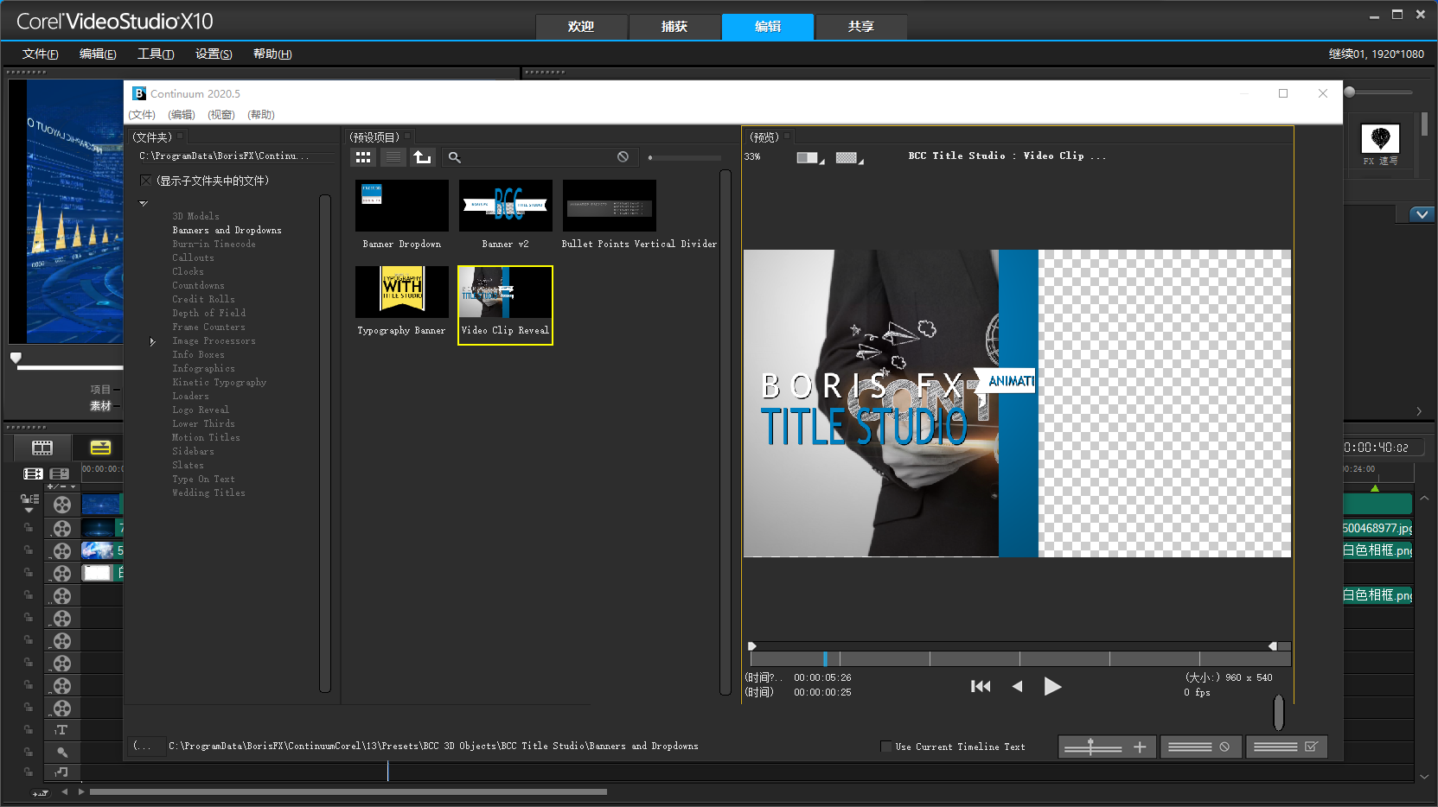
Task: Open Continuum's (编辑) menu
Action: point(182,114)
